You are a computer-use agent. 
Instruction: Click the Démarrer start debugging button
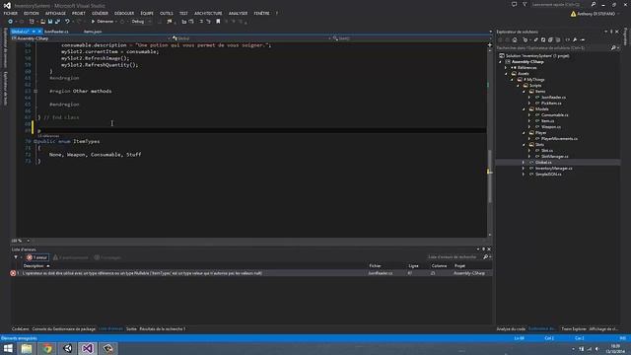click(103, 22)
